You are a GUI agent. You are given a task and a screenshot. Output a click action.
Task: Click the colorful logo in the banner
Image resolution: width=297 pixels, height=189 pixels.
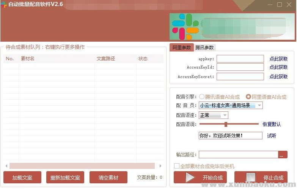pos(185,27)
